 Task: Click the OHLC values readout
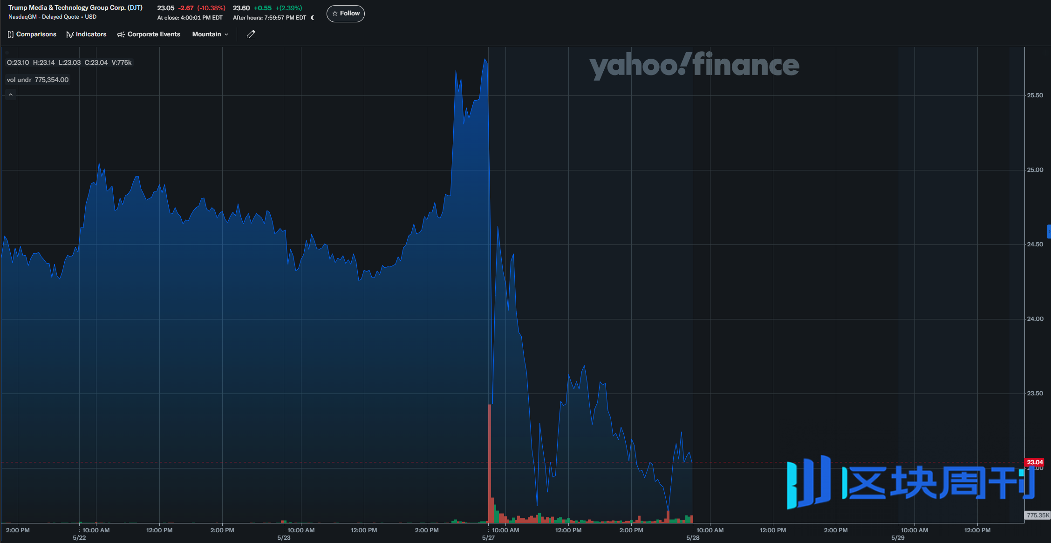[69, 62]
